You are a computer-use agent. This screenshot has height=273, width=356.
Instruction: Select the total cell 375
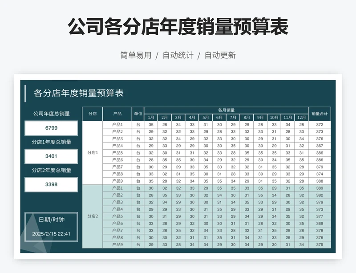[x=320, y=244]
